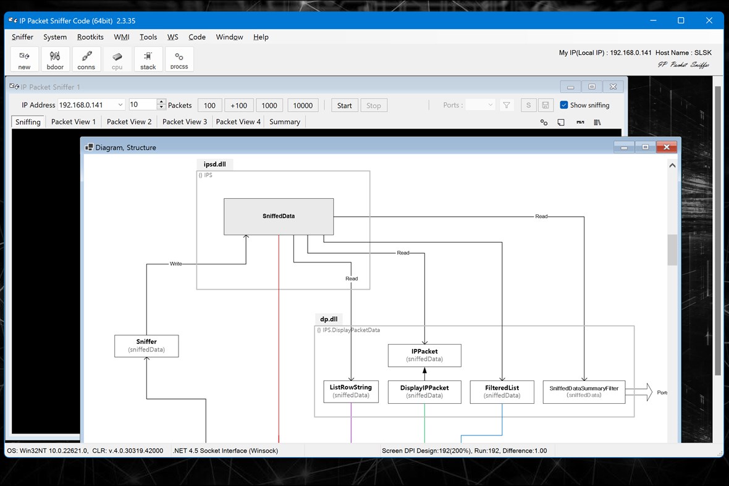Click the filter funnel icon
Screen dimensions: 729x486
pyautogui.click(x=507, y=106)
